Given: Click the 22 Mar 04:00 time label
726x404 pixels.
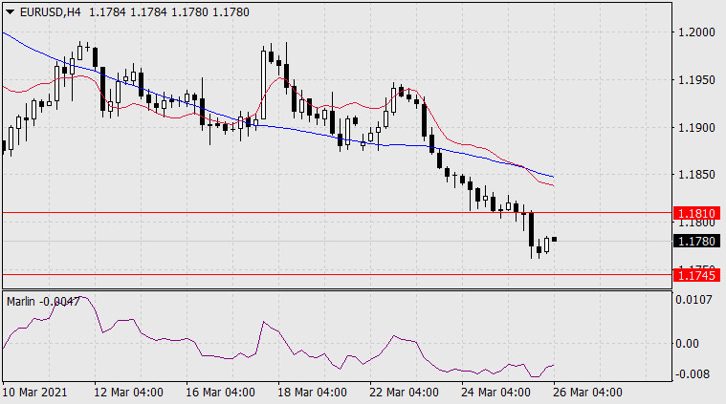Looking at the screenshot, I should tap(404, 393).
